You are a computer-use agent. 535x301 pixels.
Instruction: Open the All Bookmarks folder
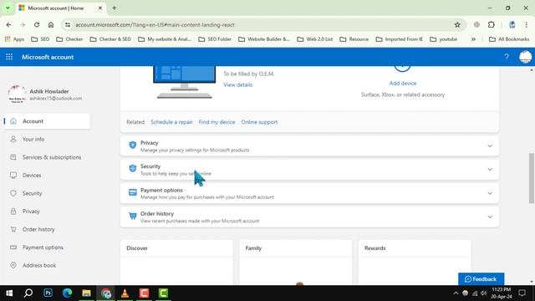(509, 39)
